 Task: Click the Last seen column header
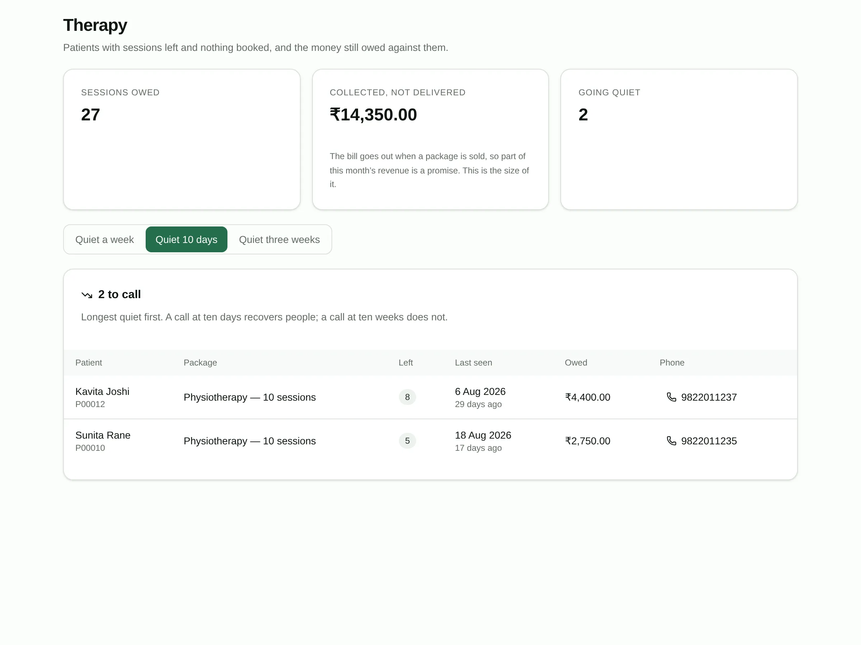coord(473,362)
